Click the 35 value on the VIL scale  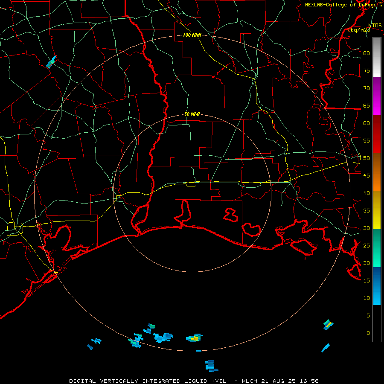(367, 211)
